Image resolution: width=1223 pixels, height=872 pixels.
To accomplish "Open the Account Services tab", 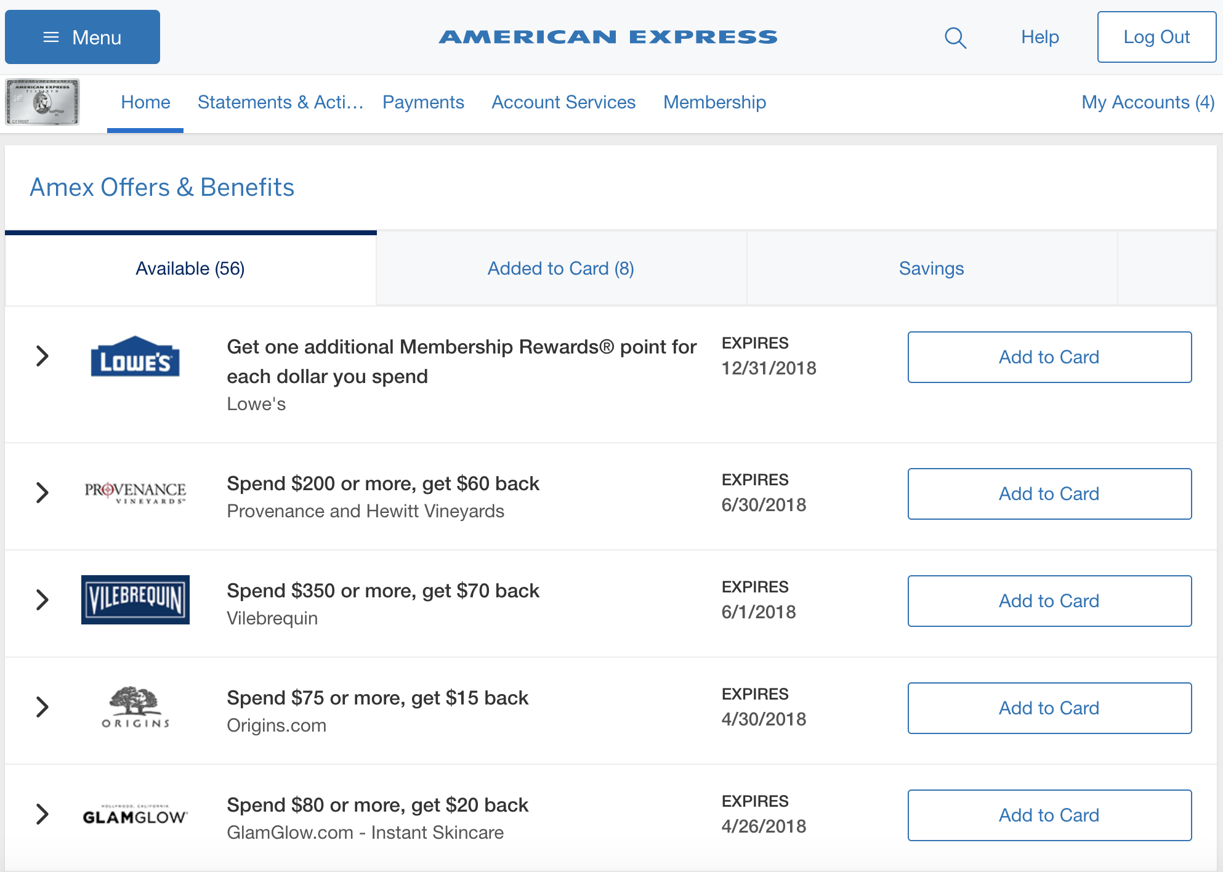I will [563, 102].
